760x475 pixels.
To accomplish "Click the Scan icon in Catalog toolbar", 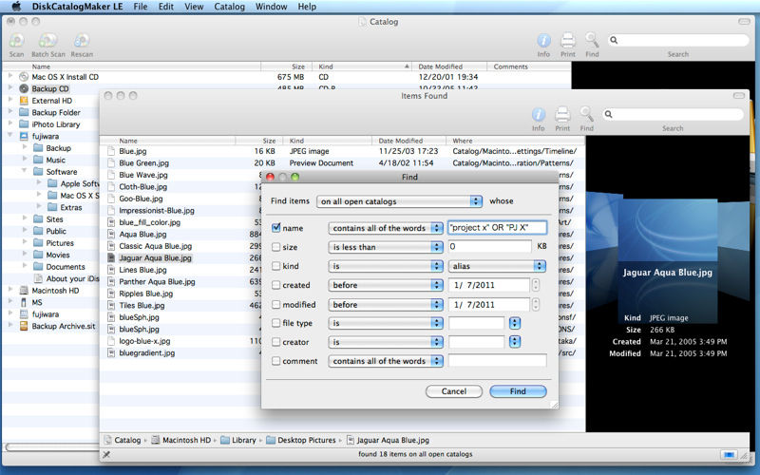I will point(16,41).
